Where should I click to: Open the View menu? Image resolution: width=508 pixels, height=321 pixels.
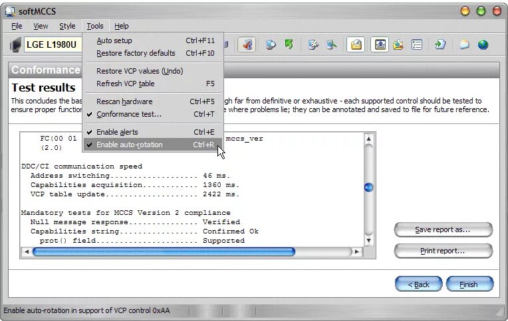coord(41,26)
